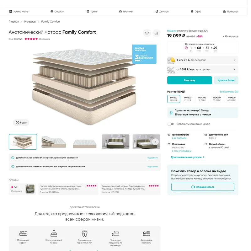Open the Кухня menu section
This screenshot has height=251, width=251.
point(92,12)
